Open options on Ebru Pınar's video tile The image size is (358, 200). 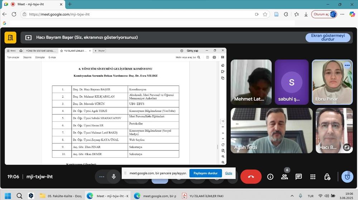point(347,65)
